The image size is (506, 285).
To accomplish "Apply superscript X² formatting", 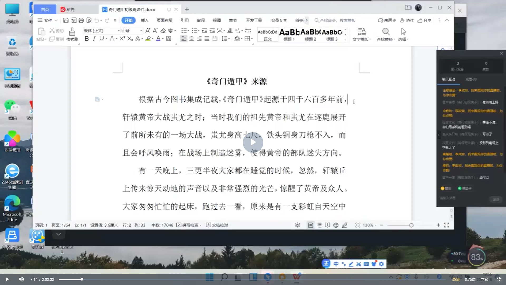I will coord(122,39).
